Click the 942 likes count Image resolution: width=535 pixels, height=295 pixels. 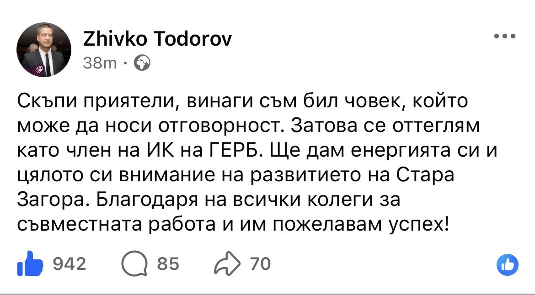(x=70, y=263)
